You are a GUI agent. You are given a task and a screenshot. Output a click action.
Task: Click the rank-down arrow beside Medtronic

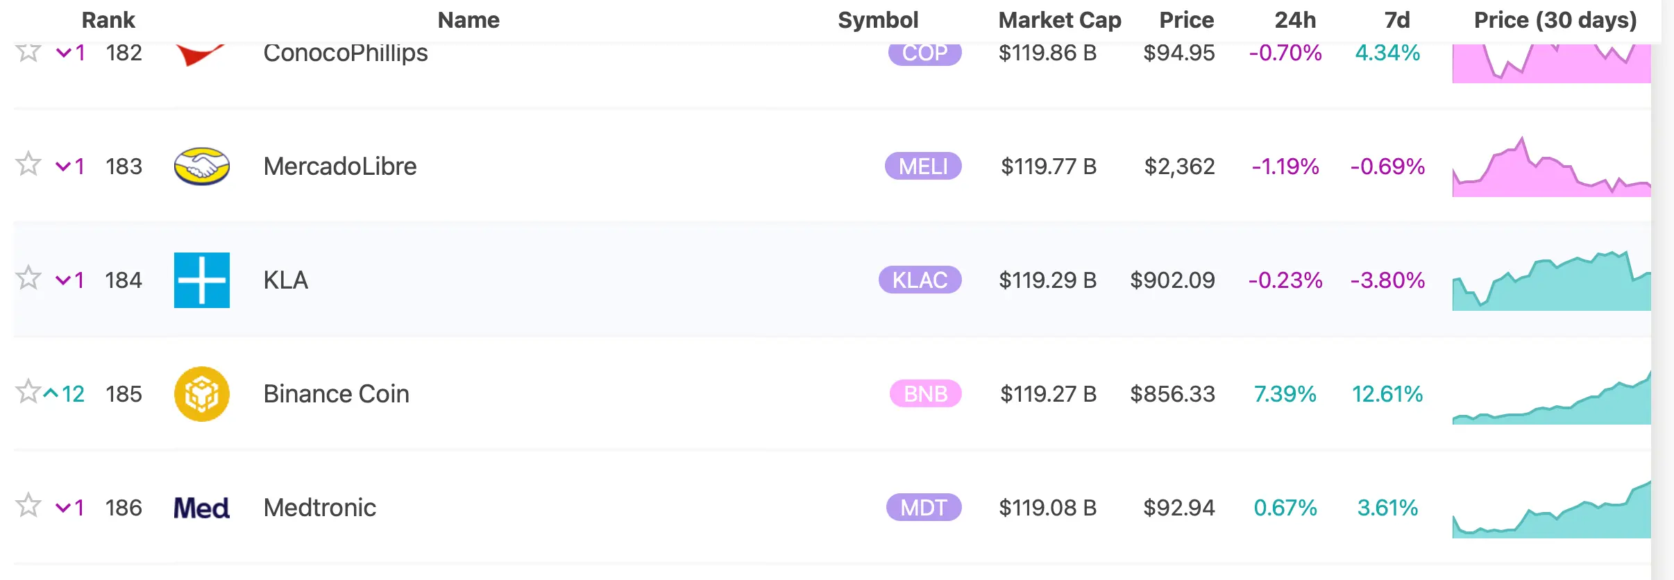pos(63,508)
